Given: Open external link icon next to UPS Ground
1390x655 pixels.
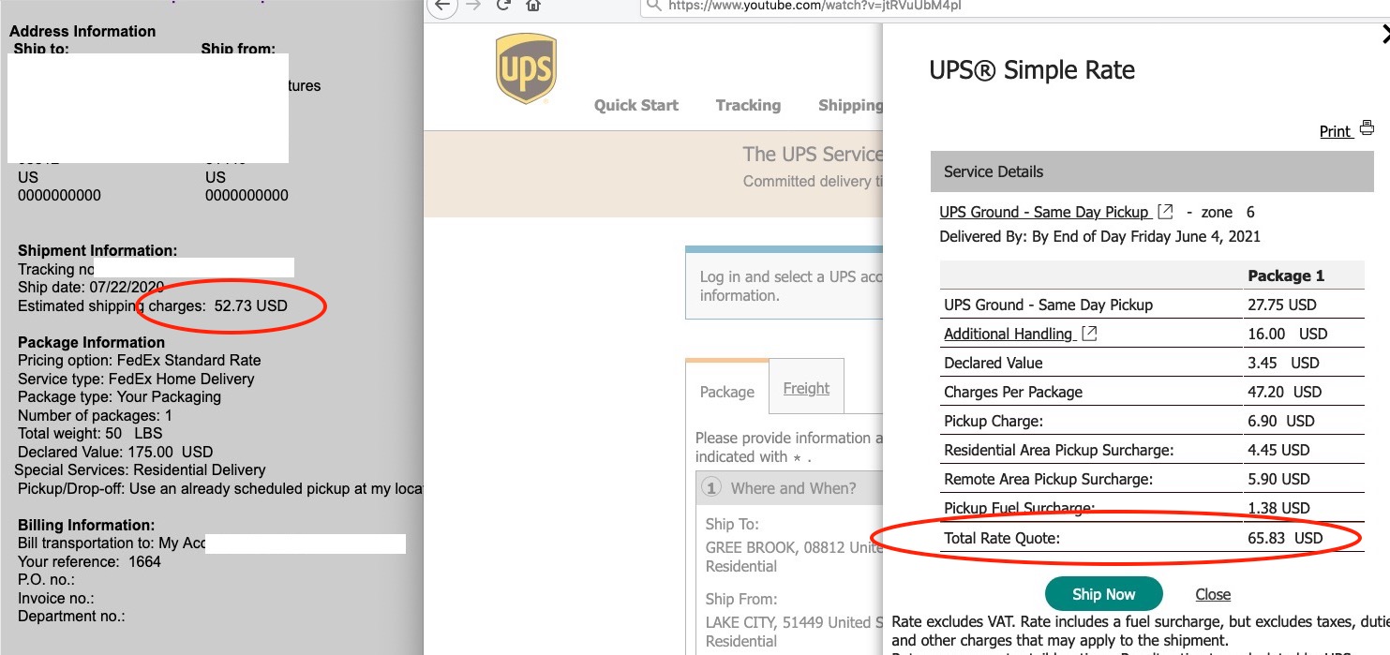Looking at the screenshot, I should pyautogui.click(x=1165, y=212).
